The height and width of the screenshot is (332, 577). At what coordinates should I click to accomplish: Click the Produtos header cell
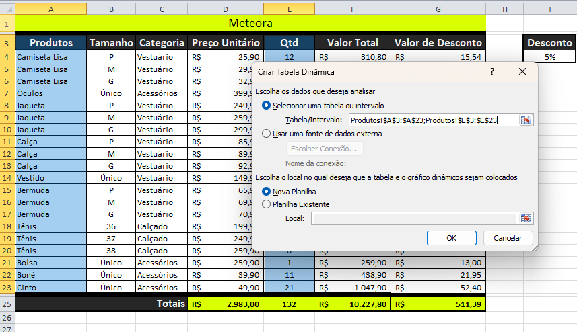click(x=50, y=43)
